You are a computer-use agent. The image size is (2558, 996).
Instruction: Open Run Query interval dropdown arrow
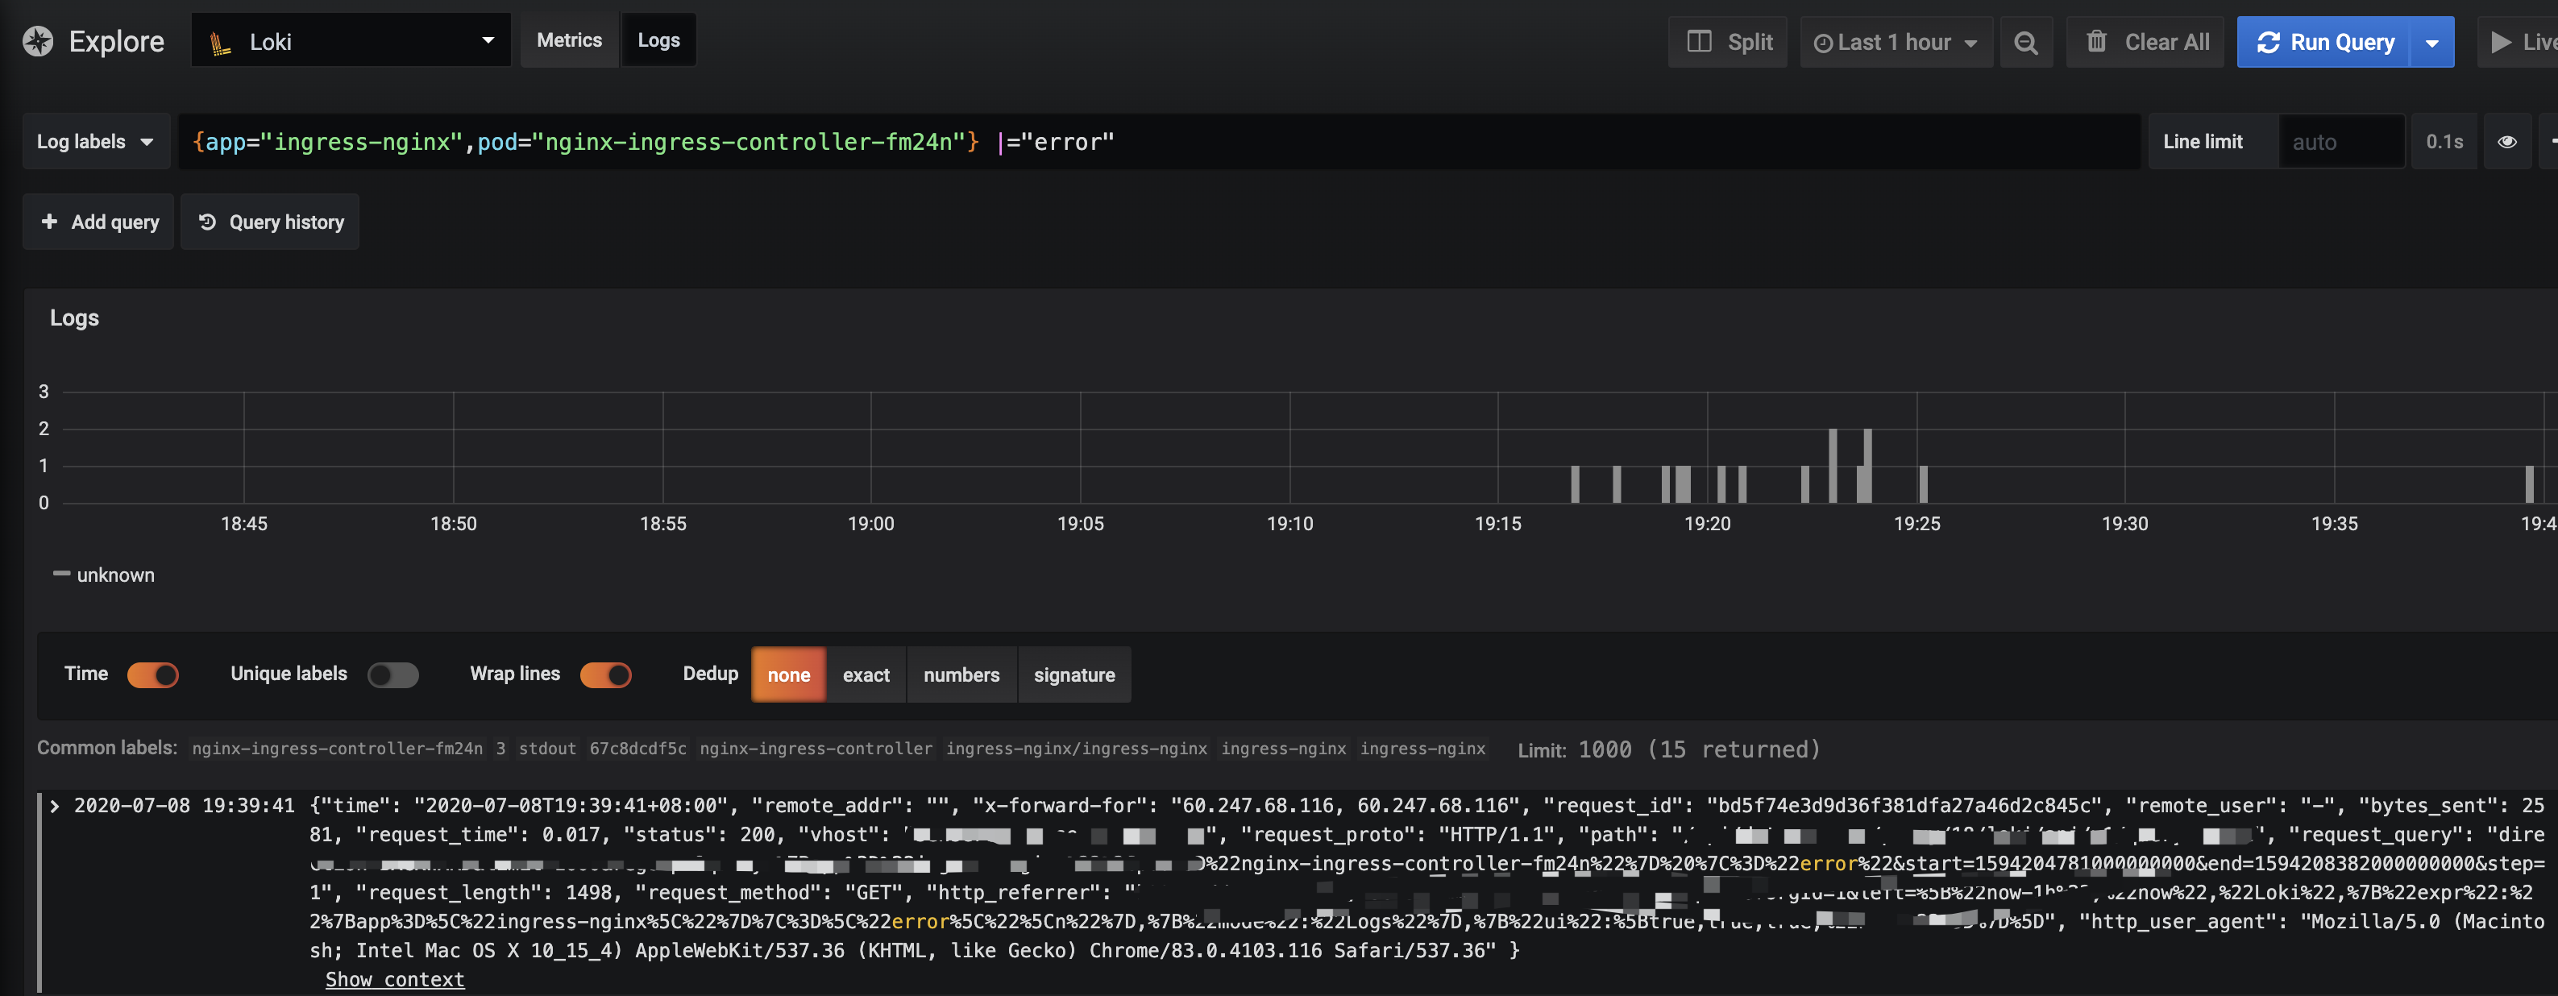(2432, 43)
